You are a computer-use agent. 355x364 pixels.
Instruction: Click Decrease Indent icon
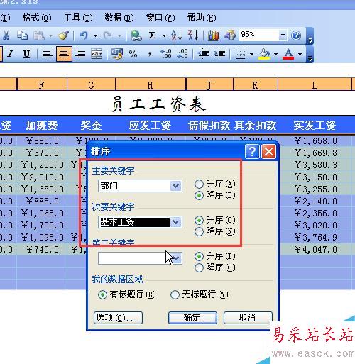tap(203, 54)
